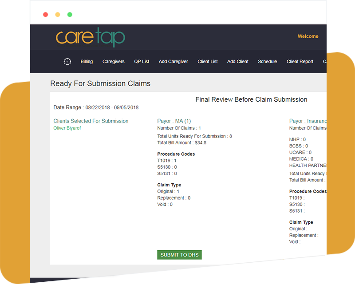
Task: Click the Welcome user text
Action: pos(308,36)
